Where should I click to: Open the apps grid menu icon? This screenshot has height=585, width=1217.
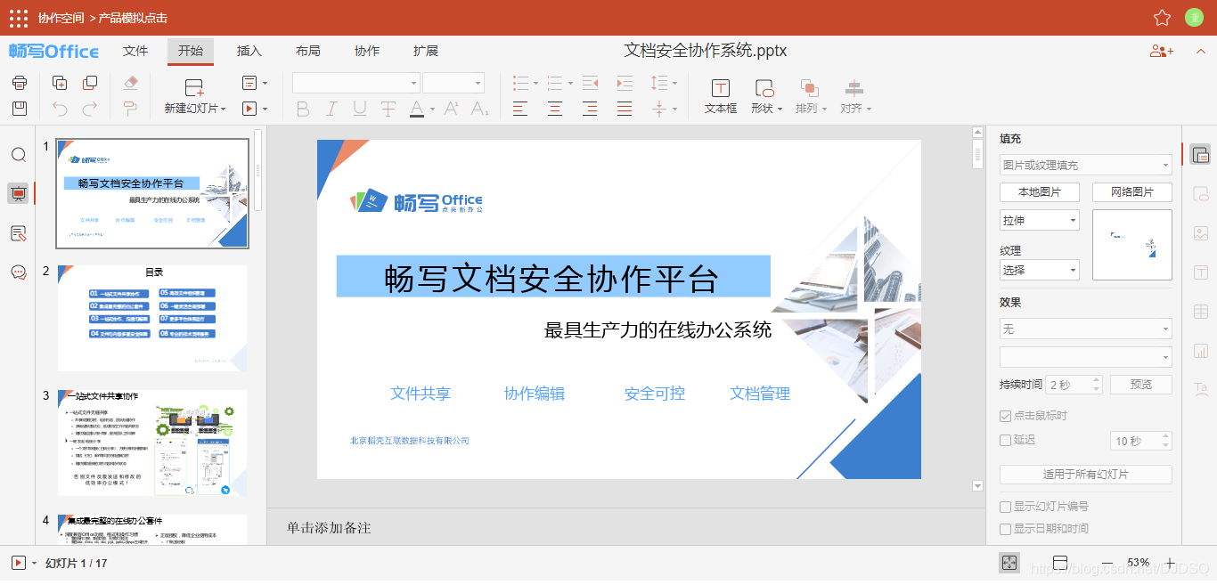[18, 18]
